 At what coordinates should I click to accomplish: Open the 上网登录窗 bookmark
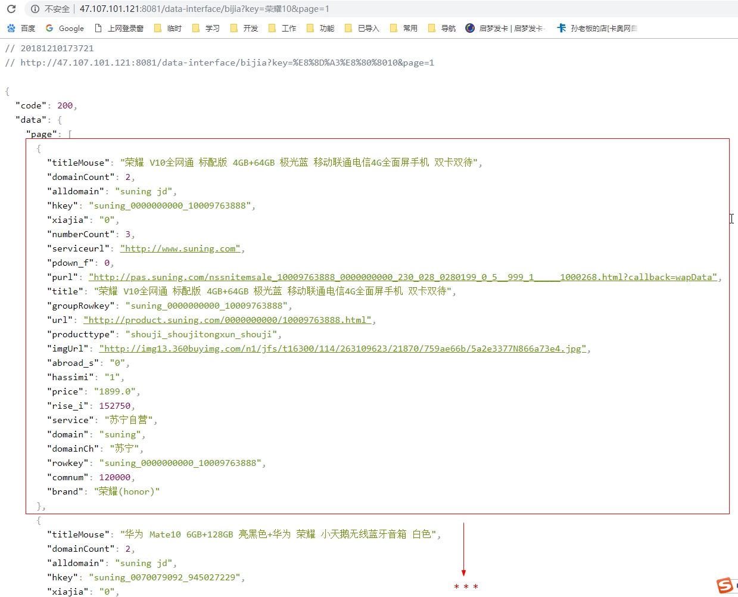point(119,28)
